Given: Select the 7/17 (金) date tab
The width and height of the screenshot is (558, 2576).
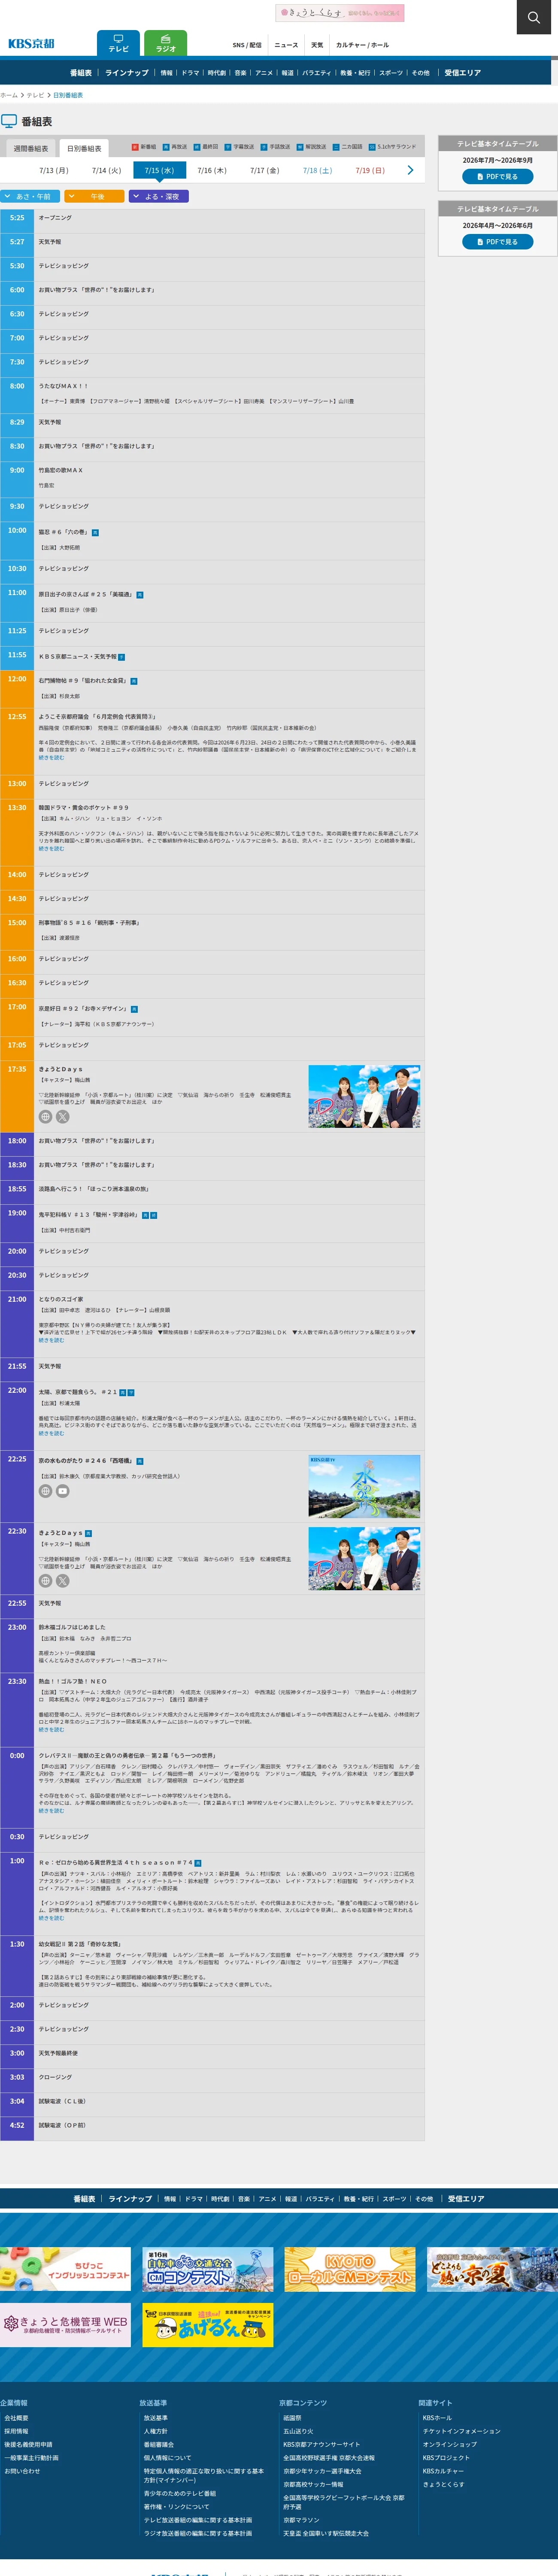Looking at the screenshot, I should (264, 170).
